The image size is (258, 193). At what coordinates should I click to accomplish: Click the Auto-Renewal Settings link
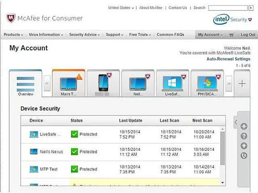(228, 59)
